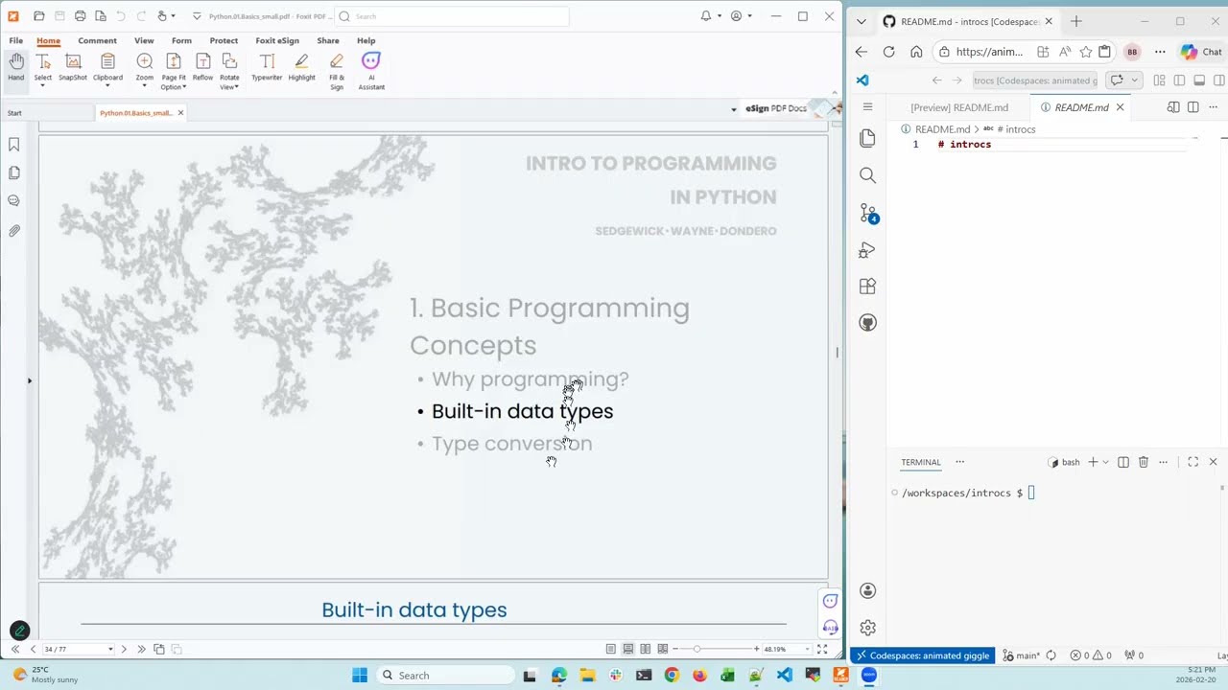Expand the browser tab list chevron
Image resolution: width=1228 pixels, height=690 pixels.
pos(862,21)
